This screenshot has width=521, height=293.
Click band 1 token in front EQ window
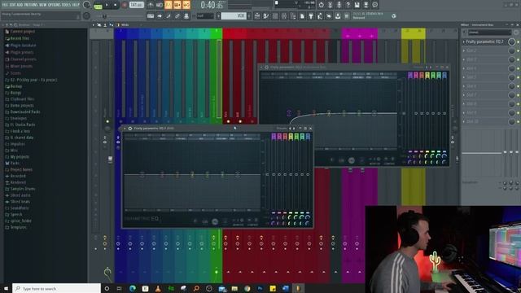pyautogui.click(x=142, y=174)
